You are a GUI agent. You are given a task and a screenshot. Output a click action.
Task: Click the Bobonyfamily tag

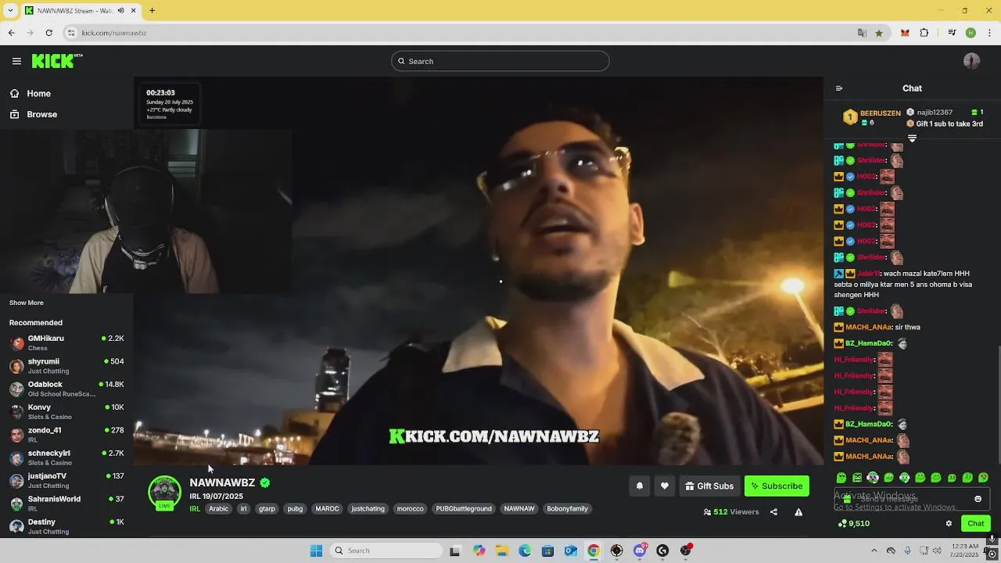[x=567, y=509]
